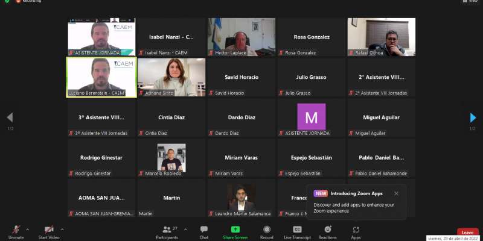Image resolution: width=483 pixels, height=241 pixels.
Task: Click muted mic icon beside Dardo Diaz
Action: 211,133
